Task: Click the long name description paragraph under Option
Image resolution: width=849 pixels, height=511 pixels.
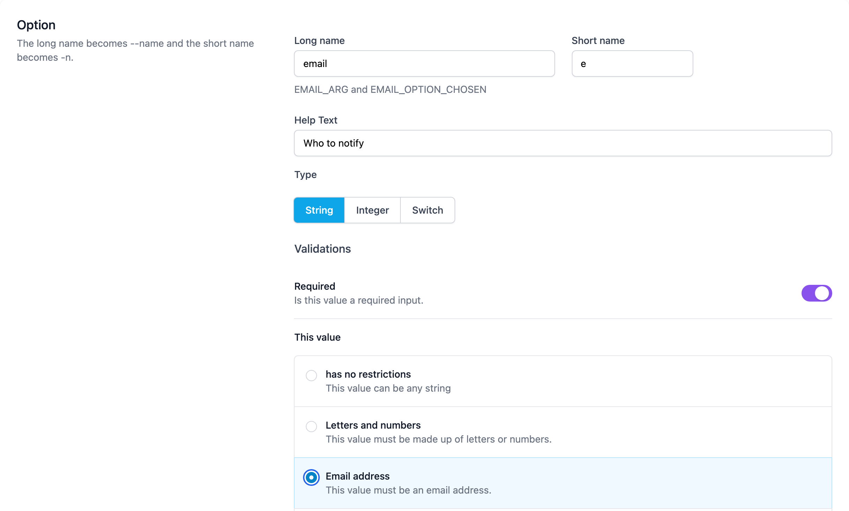Action: 135,50
